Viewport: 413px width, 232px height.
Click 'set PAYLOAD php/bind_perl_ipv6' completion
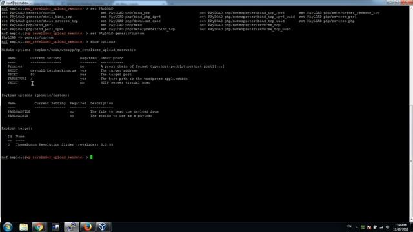(32, 29)
